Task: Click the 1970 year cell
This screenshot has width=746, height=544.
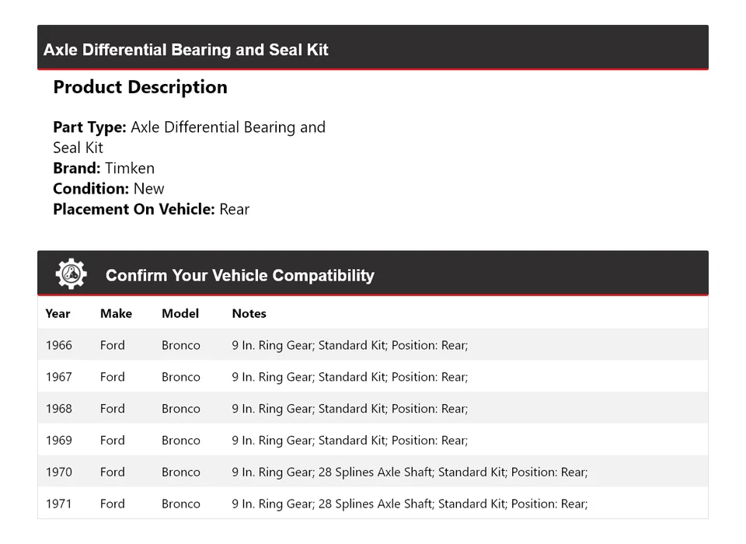Action: [58, 472]
